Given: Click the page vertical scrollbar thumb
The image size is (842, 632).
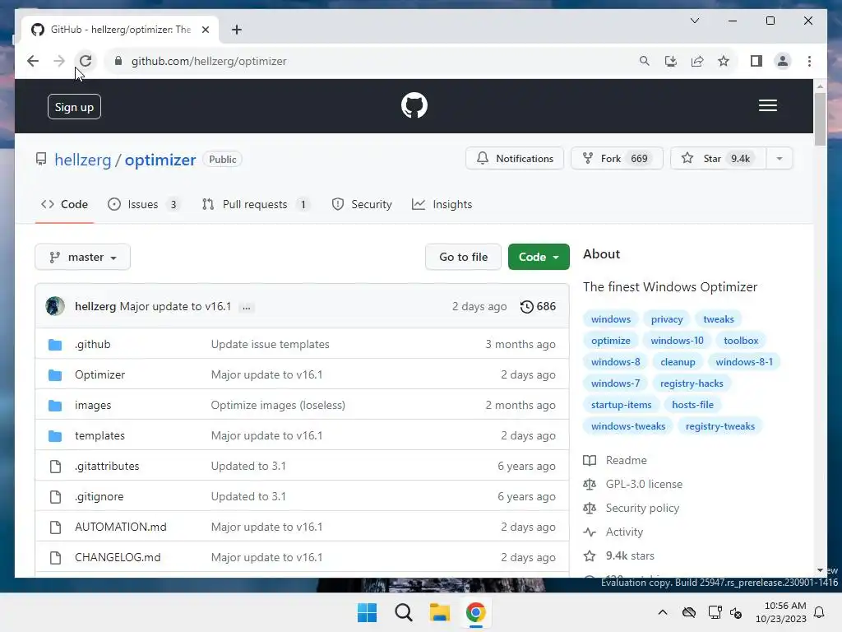Looking at the screenshot, I should [x=820, y=119].
